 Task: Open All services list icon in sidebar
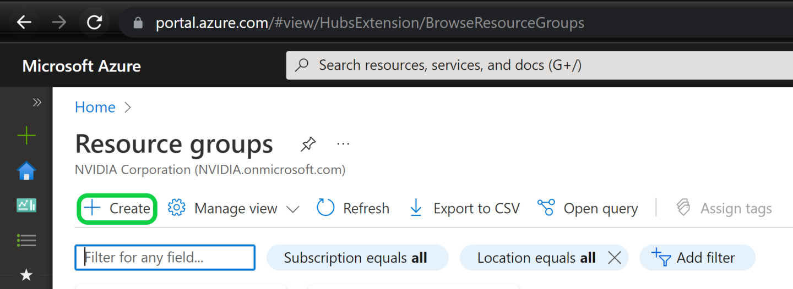pos(26,240)
